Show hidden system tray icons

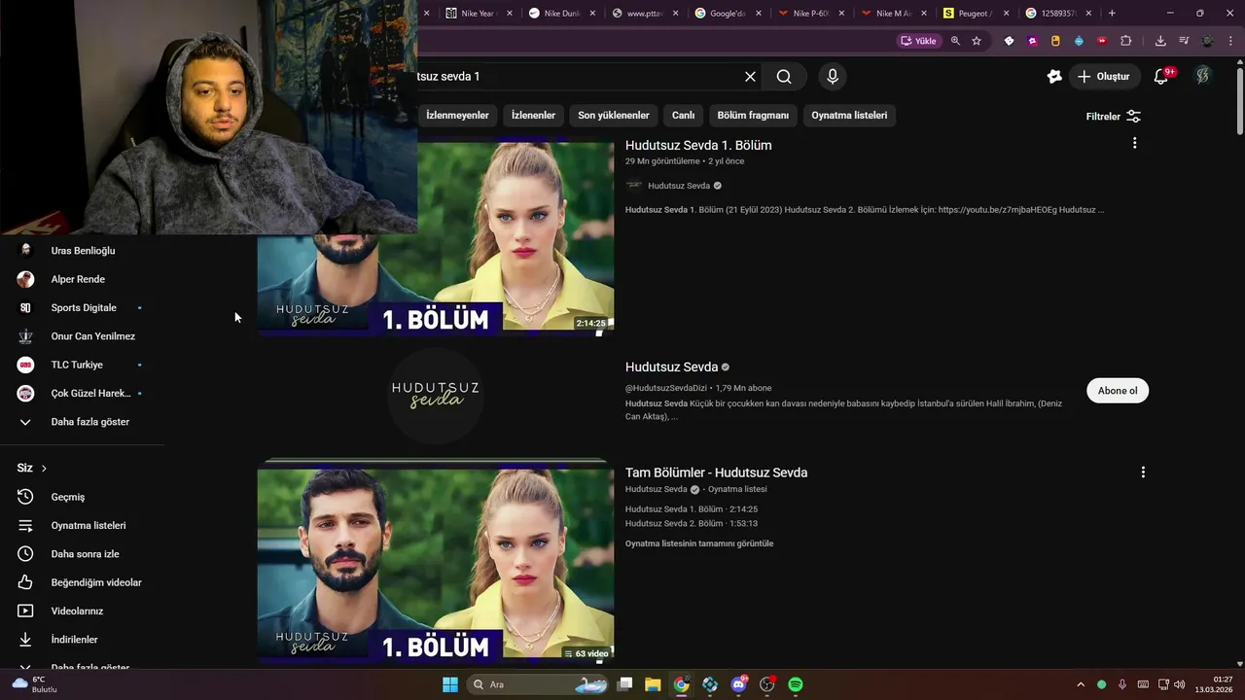click(x=1080, y=684)
